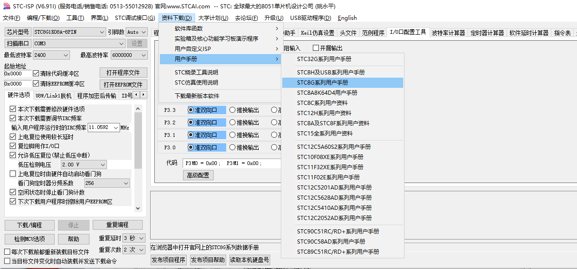
Task: Toggle 清除代码缓冲区 checkbox
Action: pyautogui.click(x=36, y=74)
